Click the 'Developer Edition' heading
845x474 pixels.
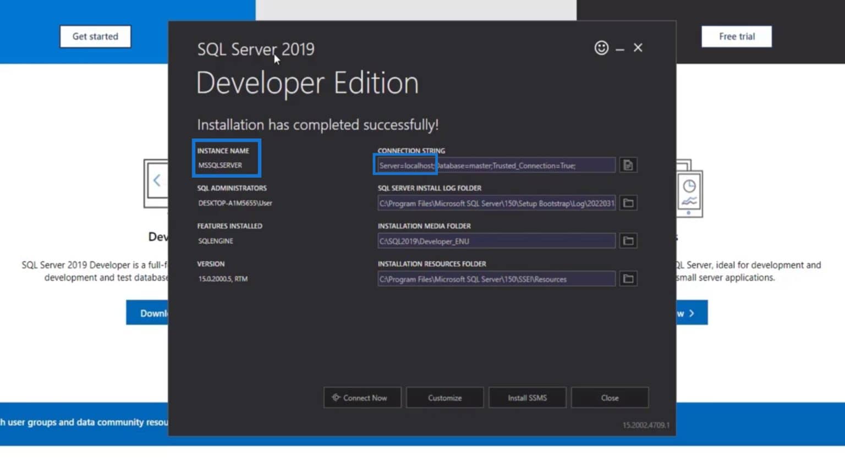pyautogui.click(x=308, y=83)
